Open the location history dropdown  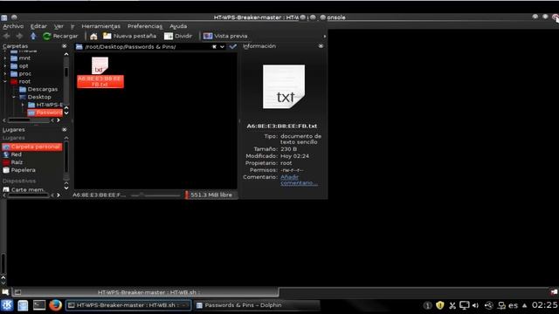[x=222, y=46]
